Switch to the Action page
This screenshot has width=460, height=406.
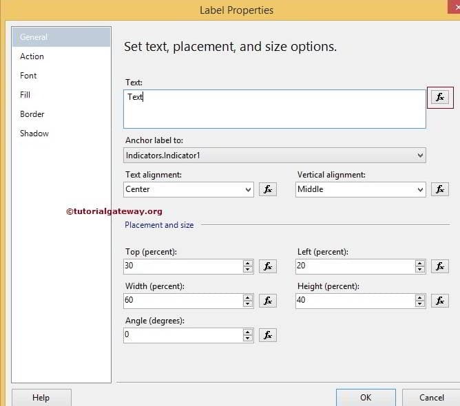61,56
